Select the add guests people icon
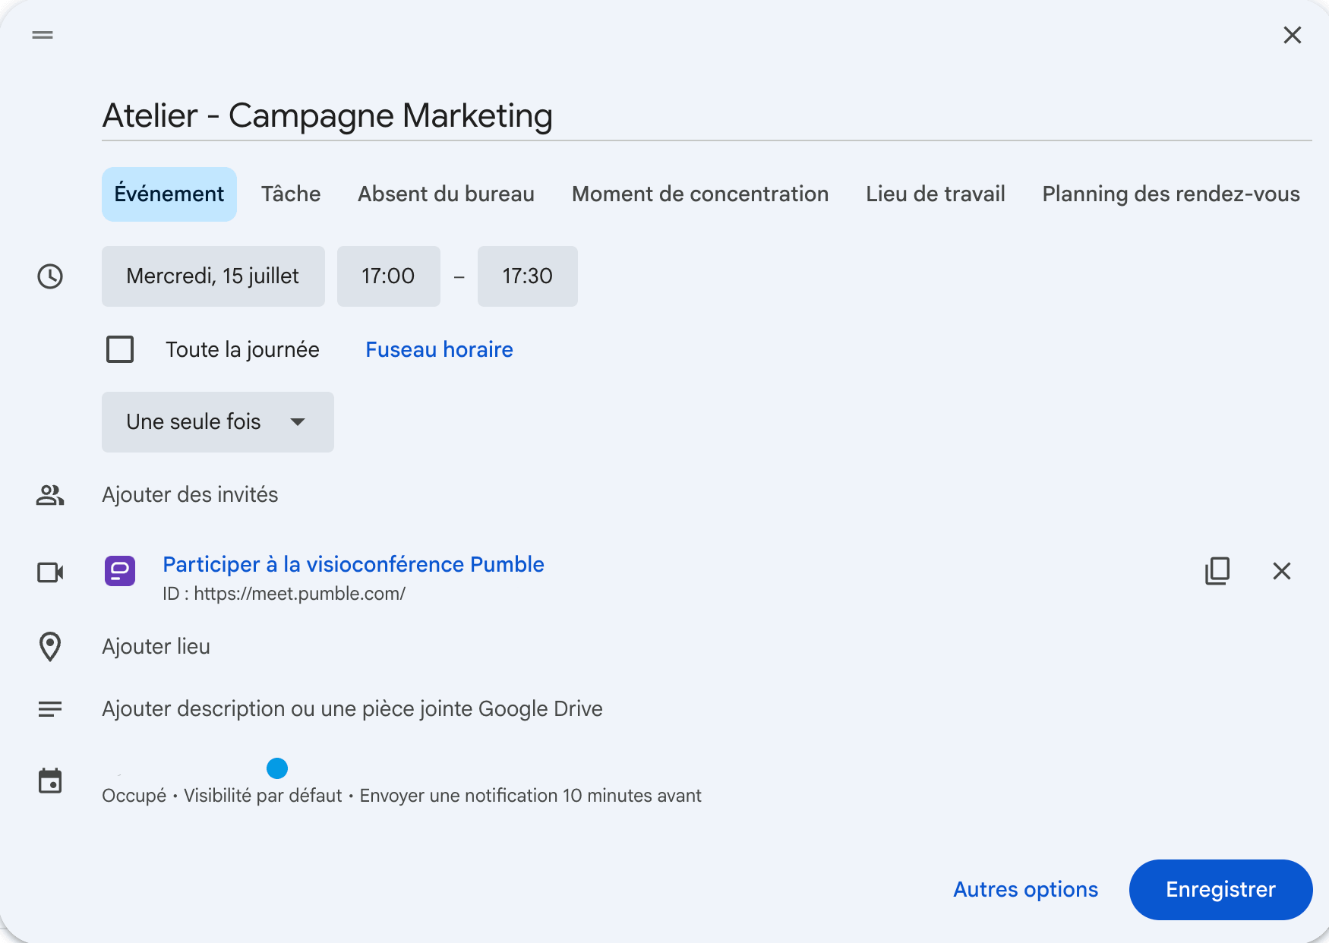 coord(49,494)
